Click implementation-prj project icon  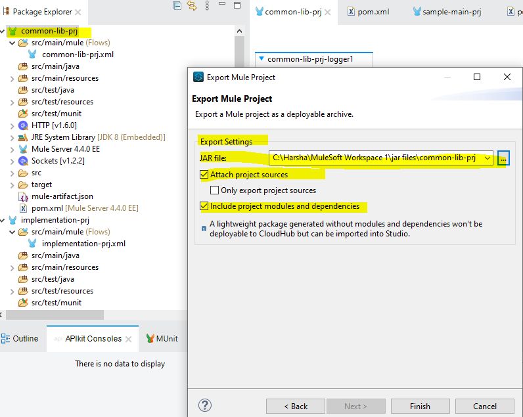pyautogui.click(x=12, y=220)
